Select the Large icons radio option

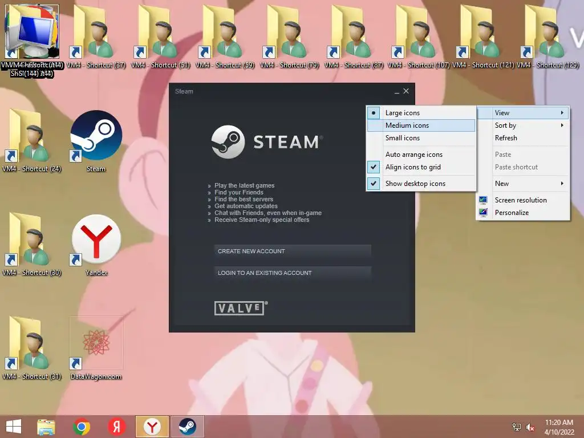pyautogui.click(x=421, y=113)
